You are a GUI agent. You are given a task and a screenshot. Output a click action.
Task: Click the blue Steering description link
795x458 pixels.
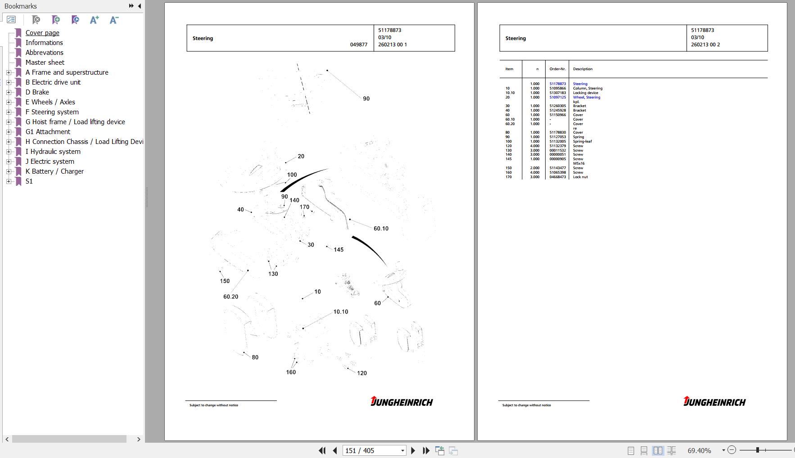[x=580, y=84]
